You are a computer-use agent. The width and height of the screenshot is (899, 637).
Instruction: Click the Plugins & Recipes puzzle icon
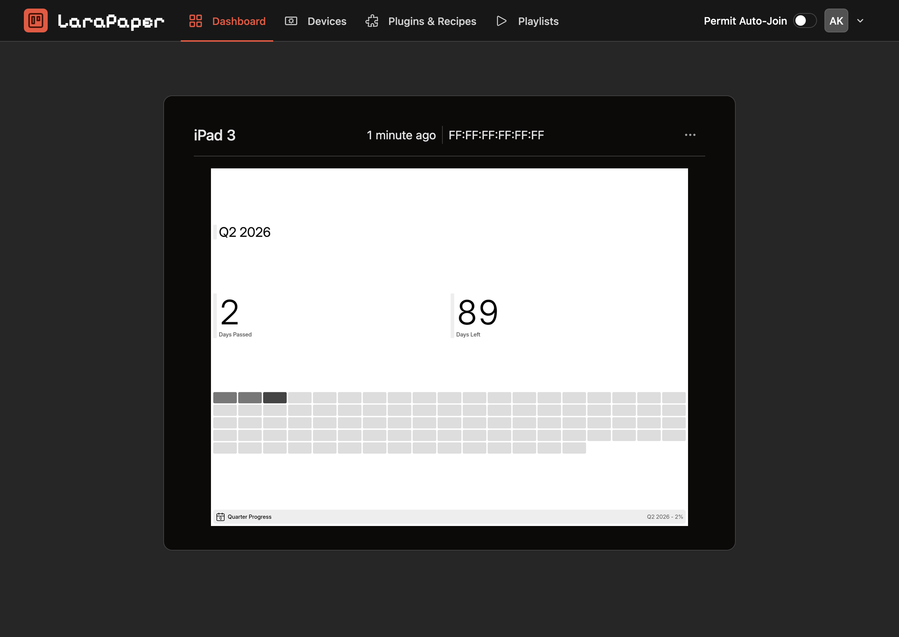[372, 21]
